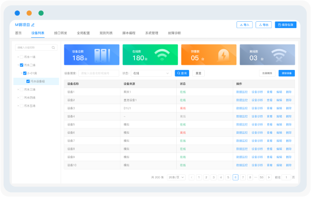Go to page 50 in pagination
The height and width of the screenshot is (197, 311).
pos(262,177)
